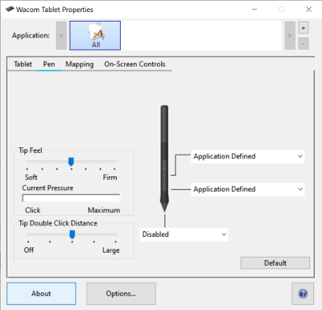Image resolution: width=322 pixels, height=310 pixels.
Task: Open the Options... dialog
Action: (x=121, y=294)
